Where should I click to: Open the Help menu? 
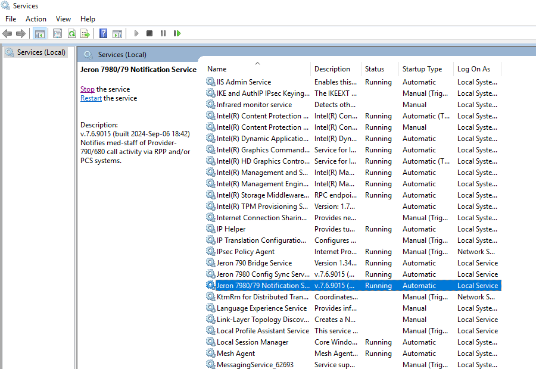tap(88, 19)
